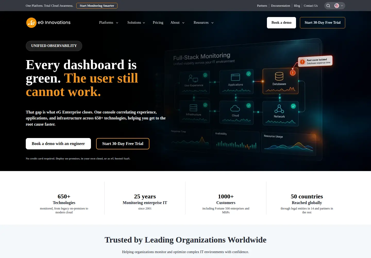This screenshot has height=258, width=371.
Task: Click the Network nodes icon
Action: [279, 109]
